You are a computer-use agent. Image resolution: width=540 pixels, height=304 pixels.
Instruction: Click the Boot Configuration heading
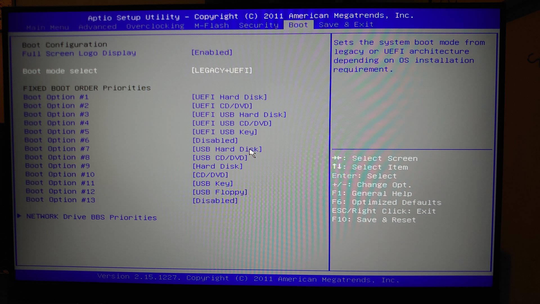pyautogui.click(x=64, y=45)
